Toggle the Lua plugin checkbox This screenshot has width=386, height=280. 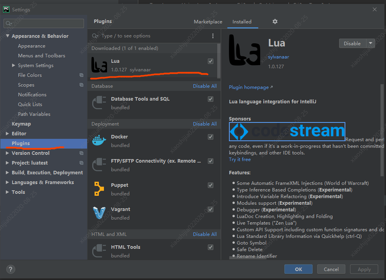click(211, 61)
